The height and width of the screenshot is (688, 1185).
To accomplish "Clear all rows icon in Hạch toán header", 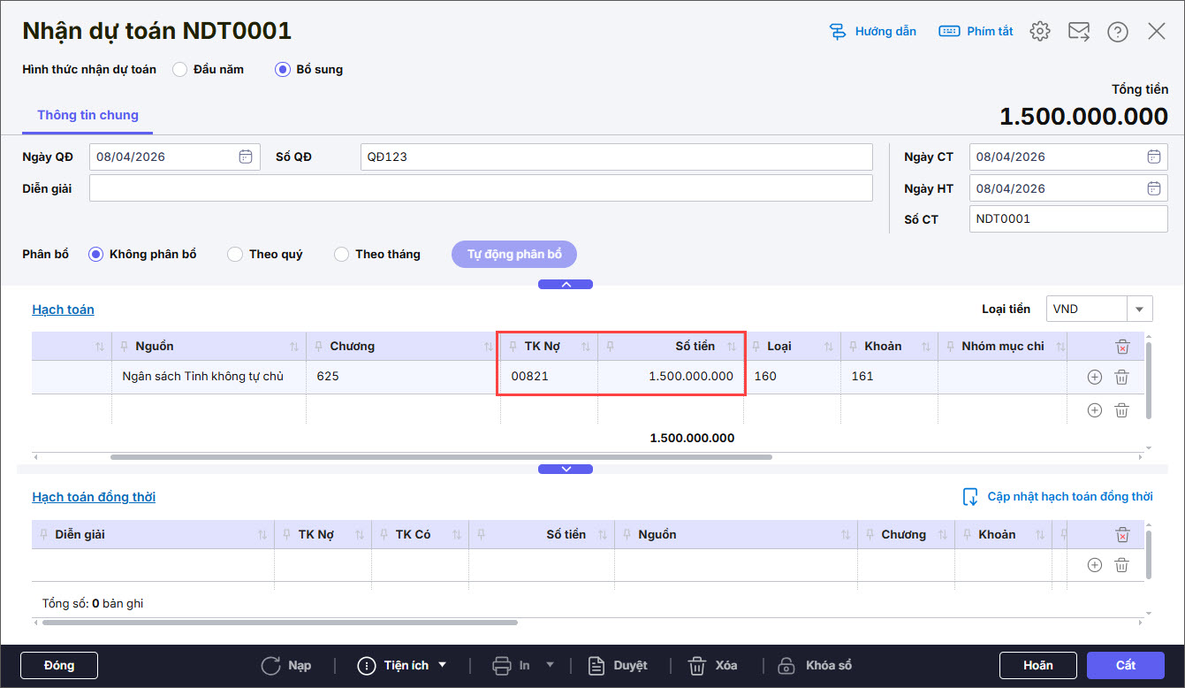I will [x=1122, y=347].
